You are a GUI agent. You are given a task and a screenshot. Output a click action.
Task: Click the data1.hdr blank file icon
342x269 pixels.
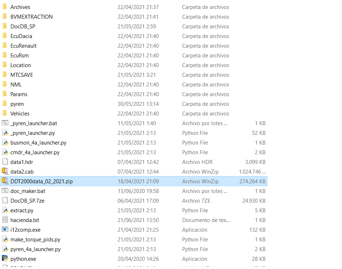point(5,162)
